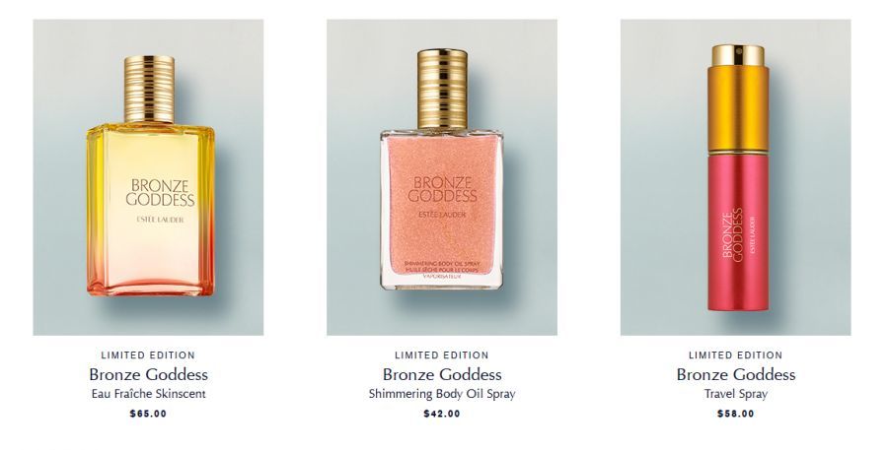
Task: Click Limited Edition label above Eau Fraîche
Action: [148, 355]
